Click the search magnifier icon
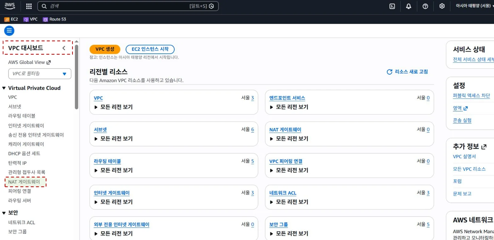Screen dimensions: 494x240 pyautogui.click(x=44, y=6)
